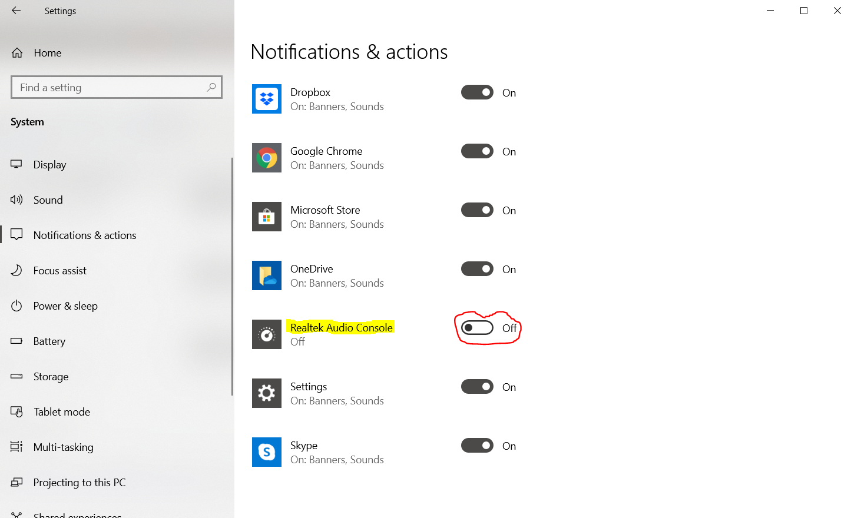Click the Home house icon
The height and width of the screenshot is (518, 851).
17,53
